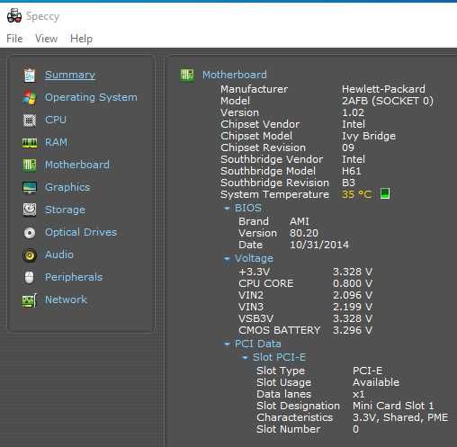This screenshot has height=447, width=457.
Task: Click the Operating System Windows flag icon
Action: pos(30,98)
